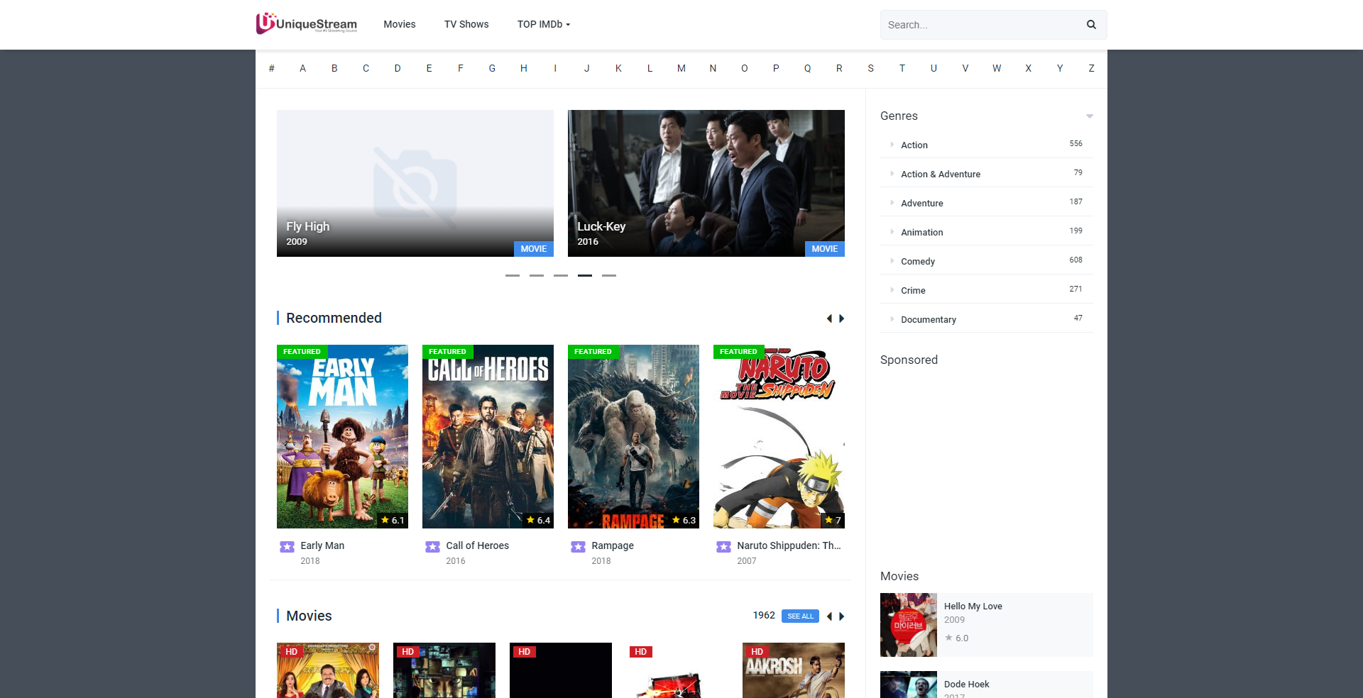This screenshot has width=1363, height=698.
Task: Open the Action genre link
Action: click(x=914, y=145)
